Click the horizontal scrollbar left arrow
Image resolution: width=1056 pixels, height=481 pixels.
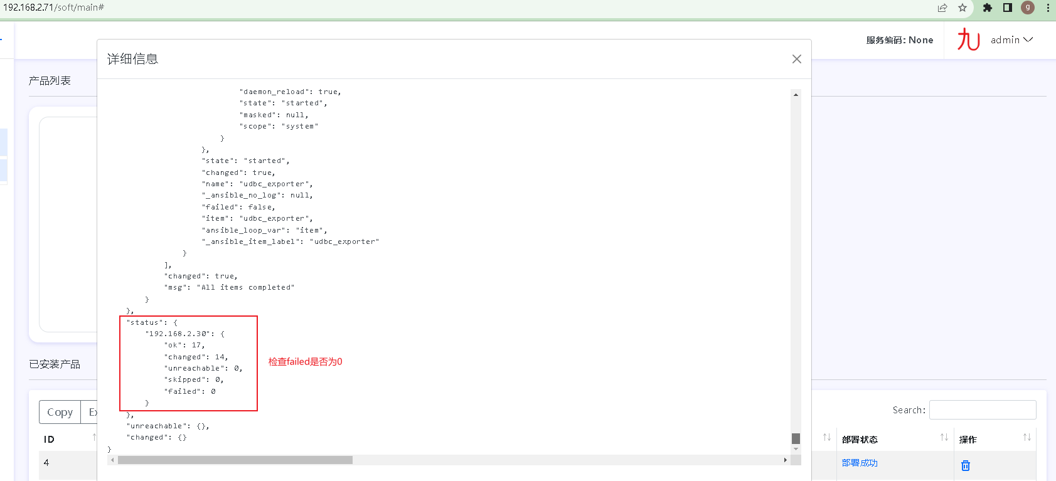tap(112, 460)
